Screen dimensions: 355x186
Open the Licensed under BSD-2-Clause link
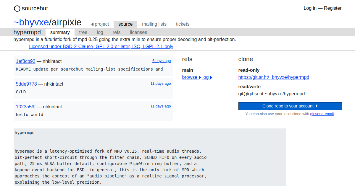tap(101, 46)
